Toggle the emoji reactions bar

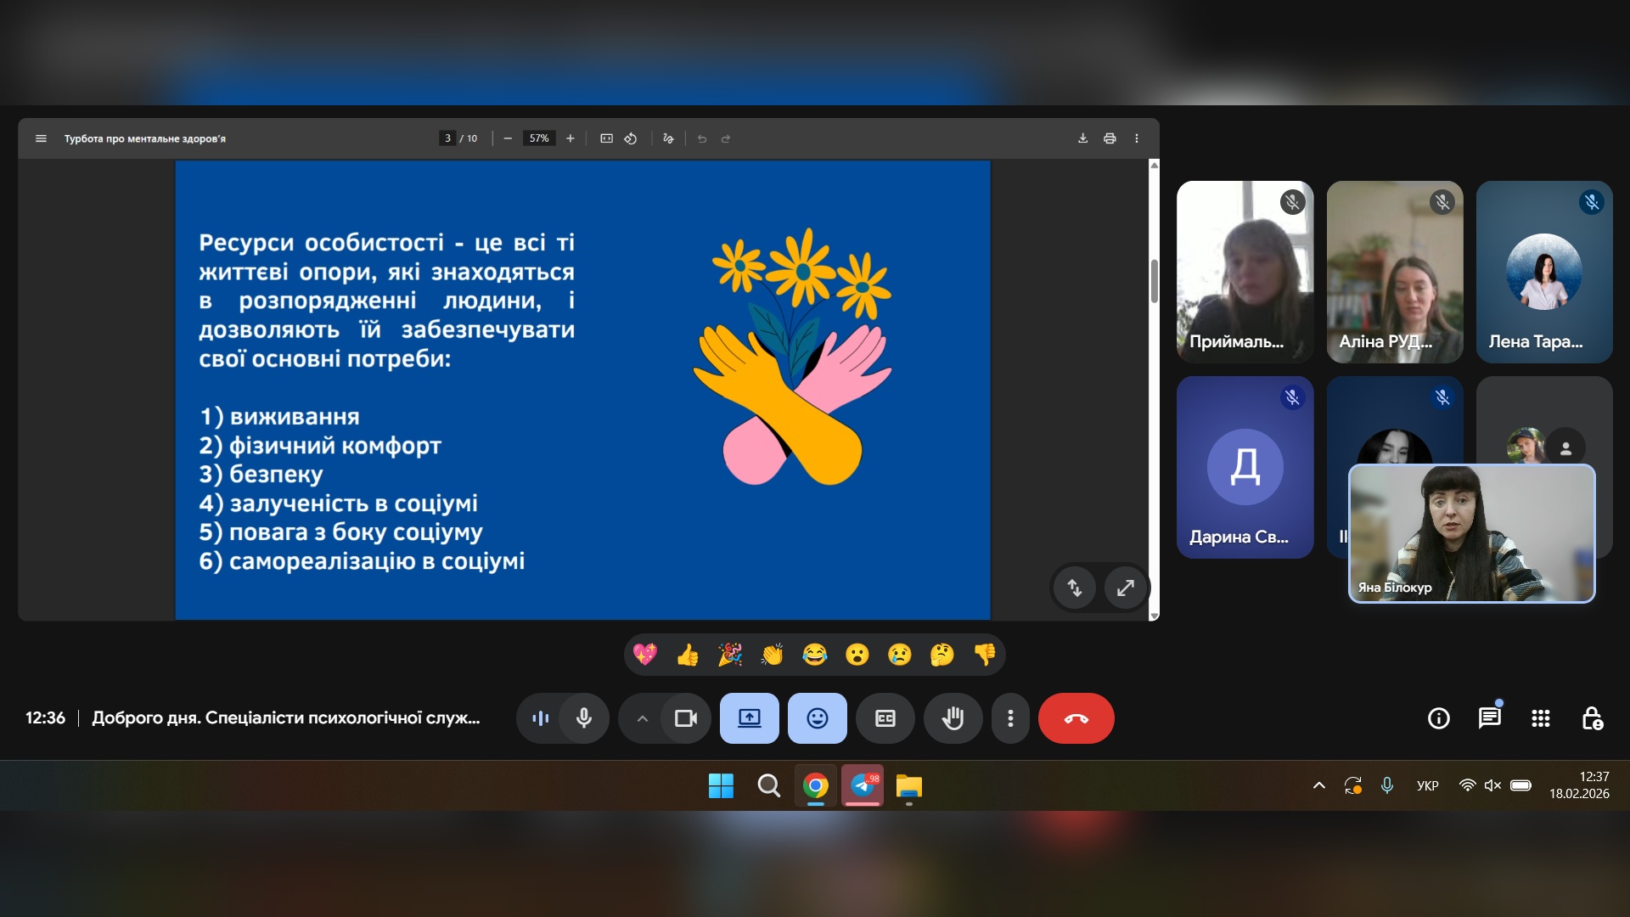817,718
